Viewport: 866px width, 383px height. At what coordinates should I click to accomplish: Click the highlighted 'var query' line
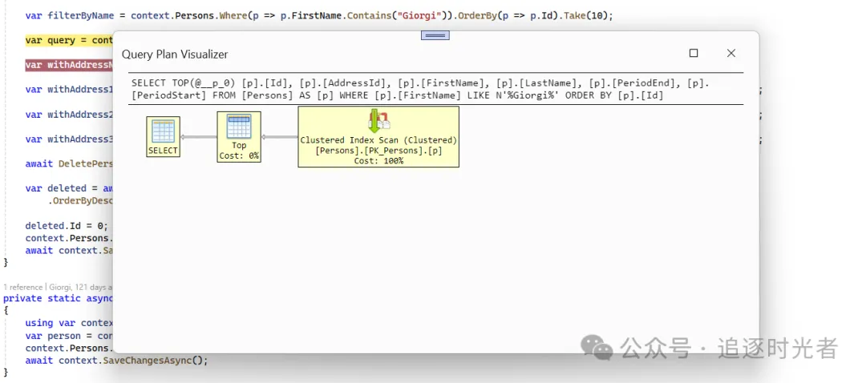pyautogui.click(x=69, y=40)
